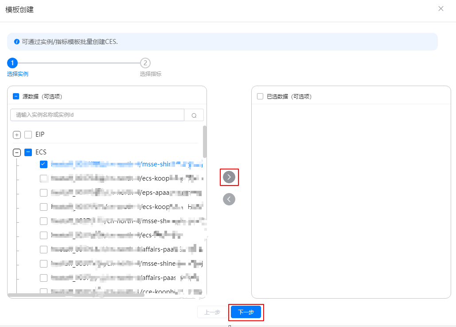
Task: Click the source list vertical scrollbar
Action: click(x=204, y=142)
